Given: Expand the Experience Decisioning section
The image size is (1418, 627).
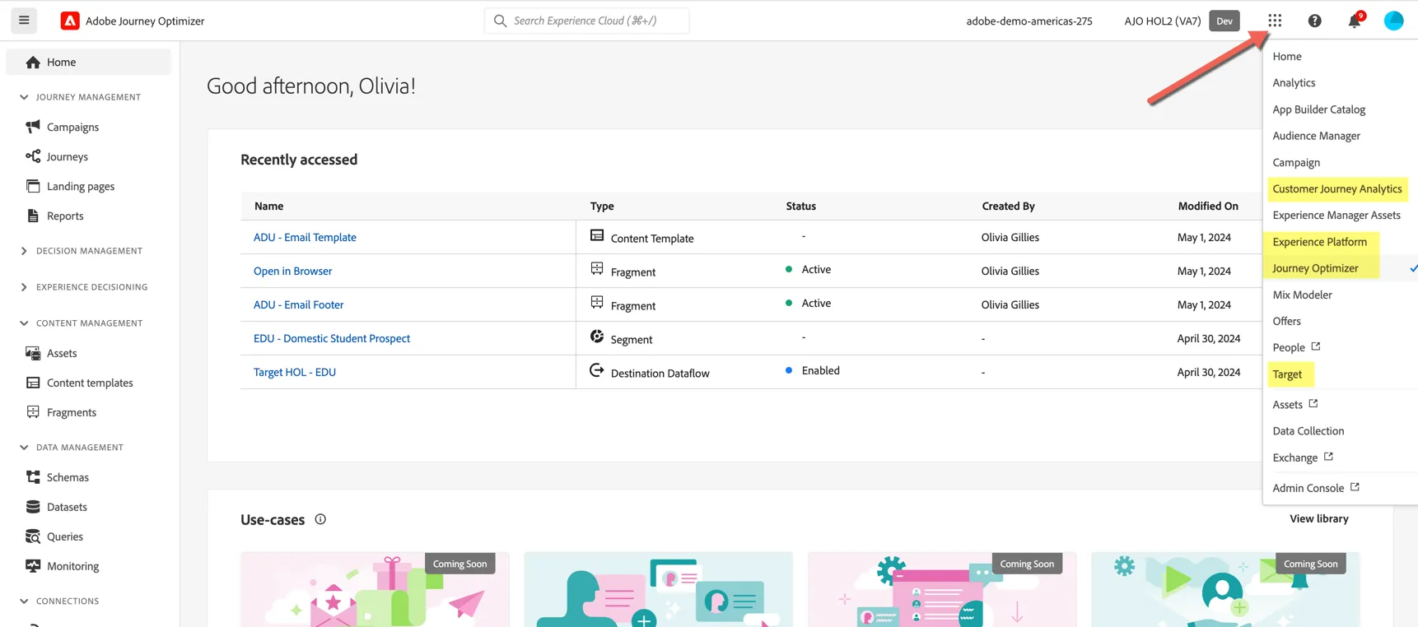Looking at the screenshot, I should (x=24, y=287).
